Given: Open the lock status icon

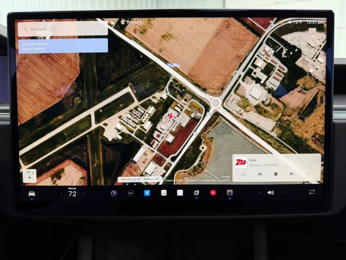Looking at the screenshot, I should coord(113,22).
